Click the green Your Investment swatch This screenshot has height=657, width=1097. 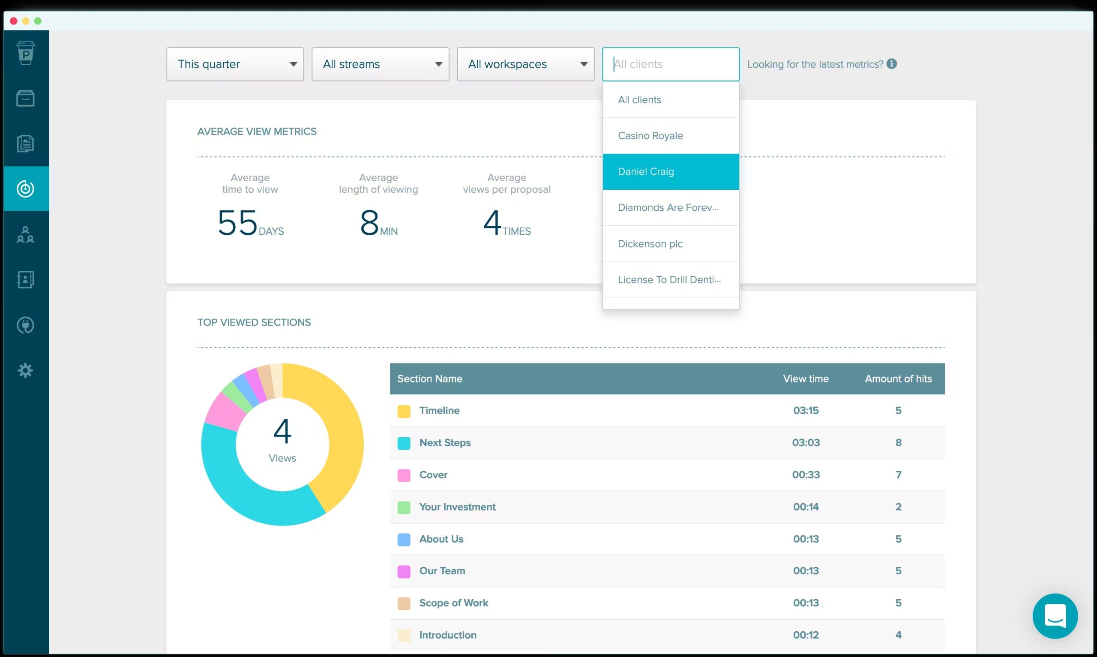tap(404, 508)
